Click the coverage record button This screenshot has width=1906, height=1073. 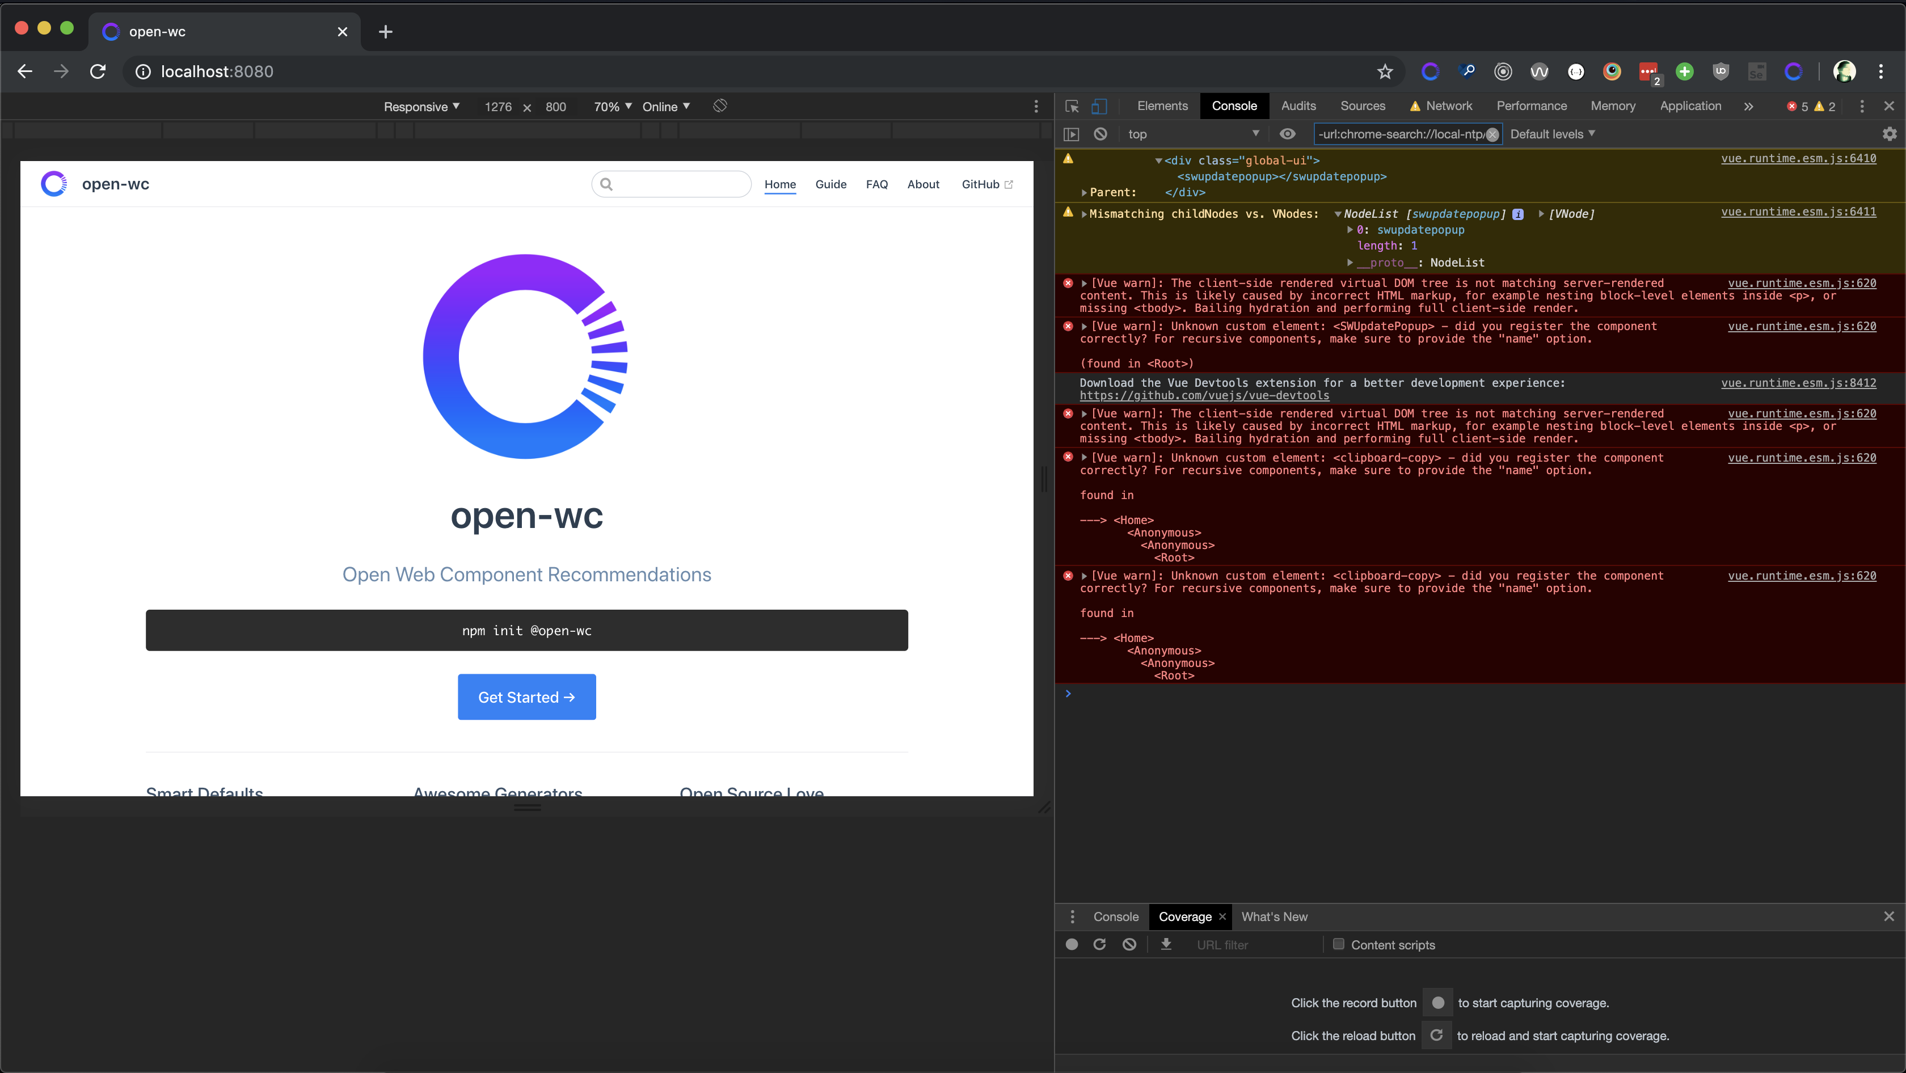(1072, 944)
